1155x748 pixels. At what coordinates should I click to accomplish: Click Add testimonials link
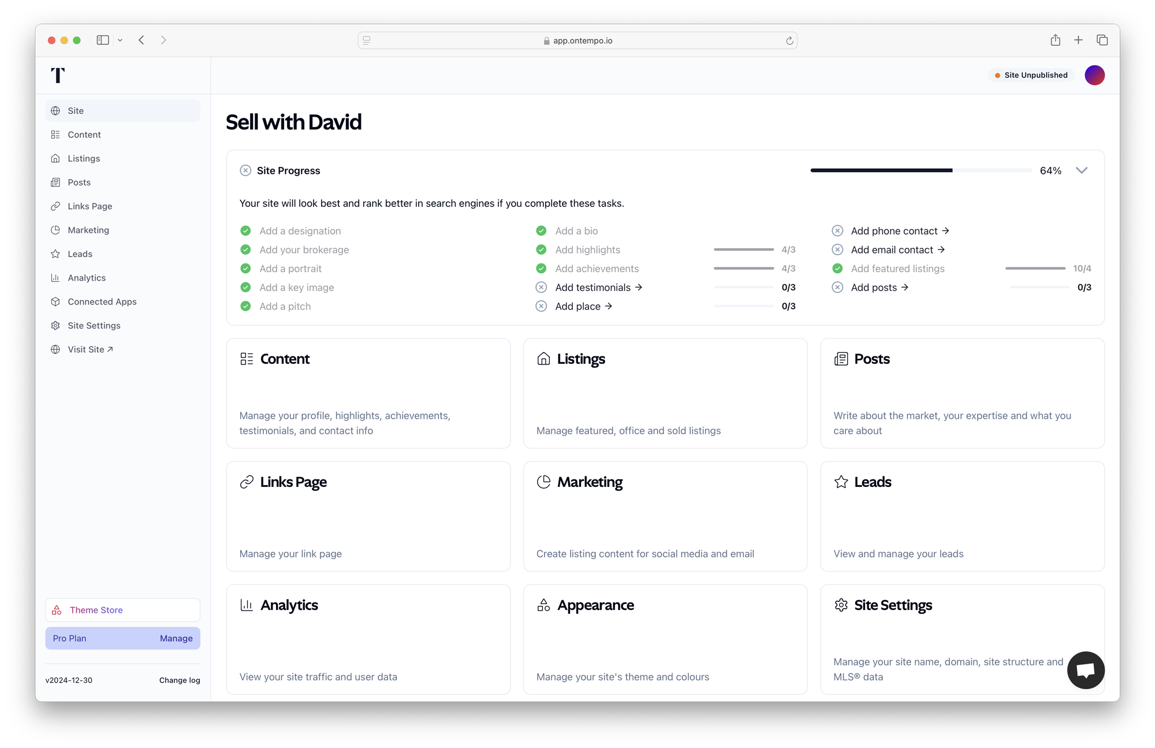click(x=599, y=287)
